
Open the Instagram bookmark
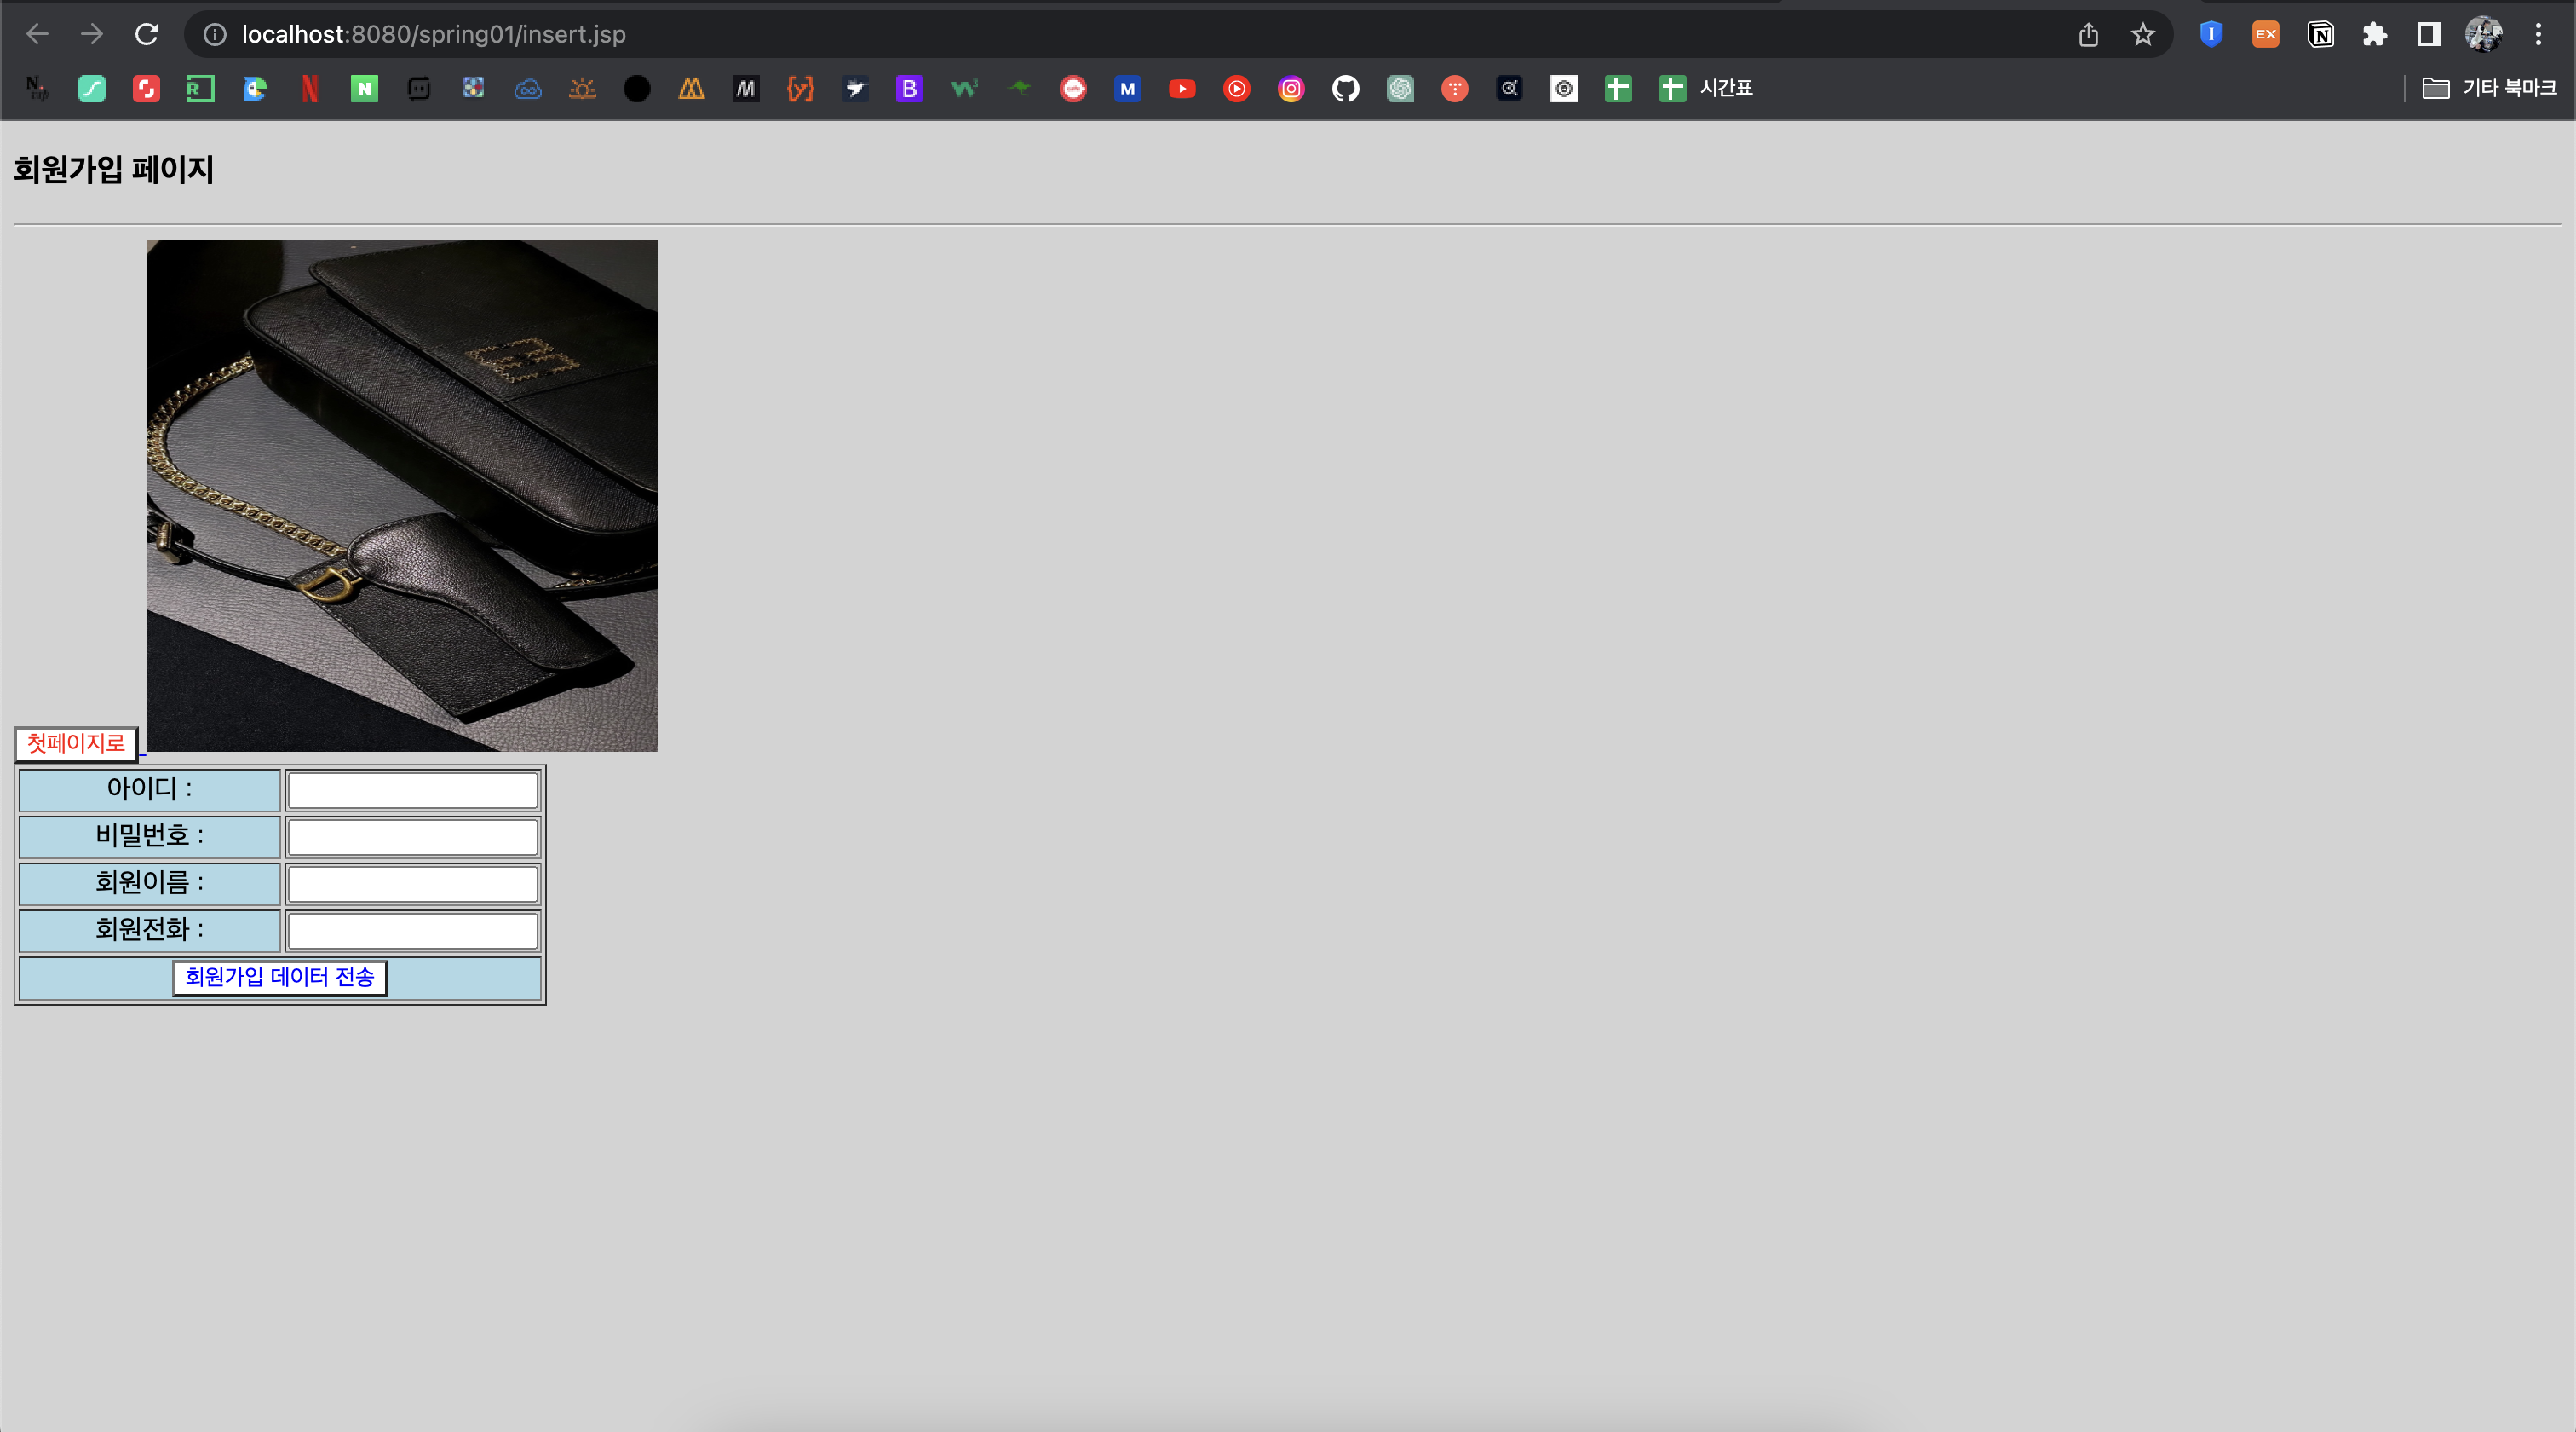pyautogui.click(x=1291, y=89)
